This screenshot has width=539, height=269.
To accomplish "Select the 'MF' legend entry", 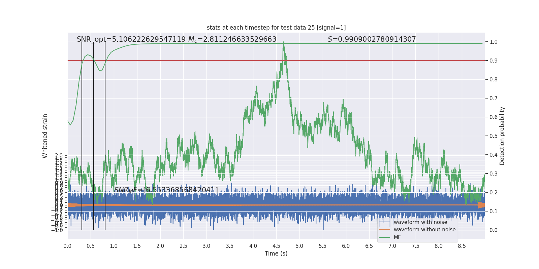I will point(397,237).
